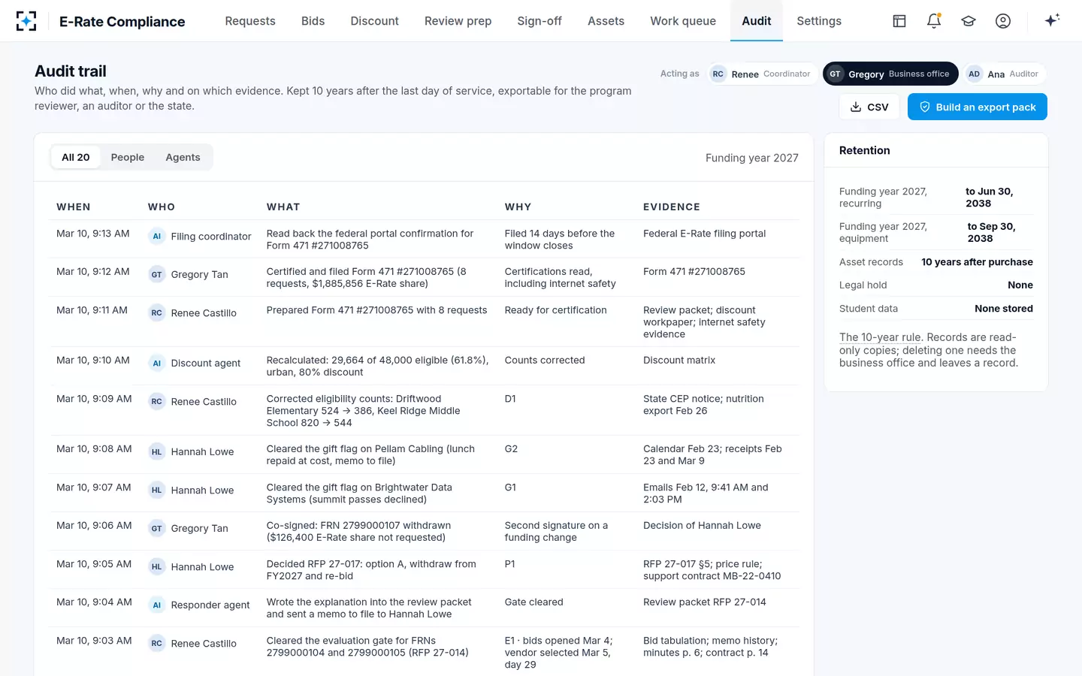Image resolution: width=1082 pixels, height=676 pixels.
Task: Open the user account profile icon
Action: [x=1003, y=21]
